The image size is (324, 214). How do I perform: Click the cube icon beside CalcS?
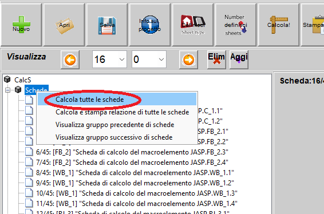(x=7, y=79)
